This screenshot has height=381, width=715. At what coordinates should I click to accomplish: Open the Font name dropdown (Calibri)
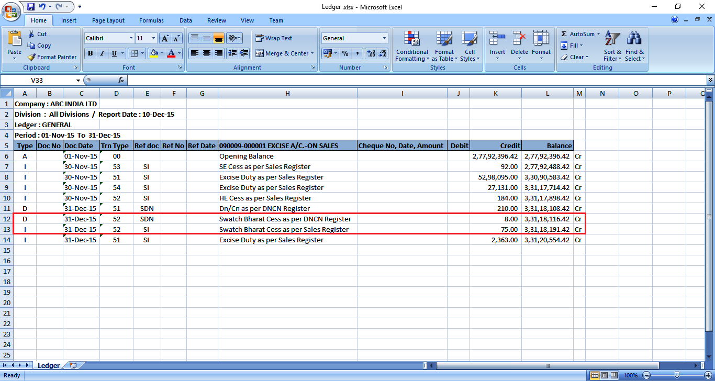coord(131,38)
